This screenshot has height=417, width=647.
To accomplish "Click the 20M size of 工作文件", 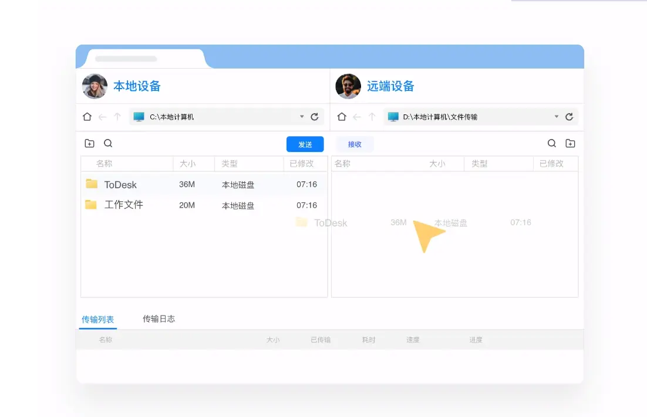I will [x=187, y=205].
